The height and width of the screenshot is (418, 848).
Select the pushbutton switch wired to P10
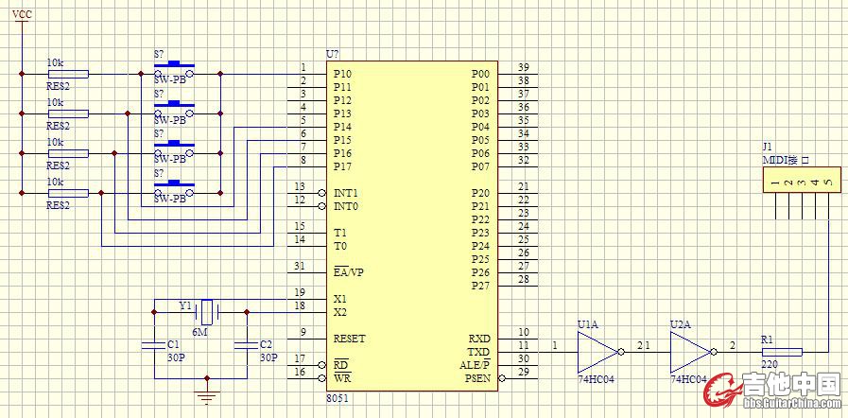[174, 69]
